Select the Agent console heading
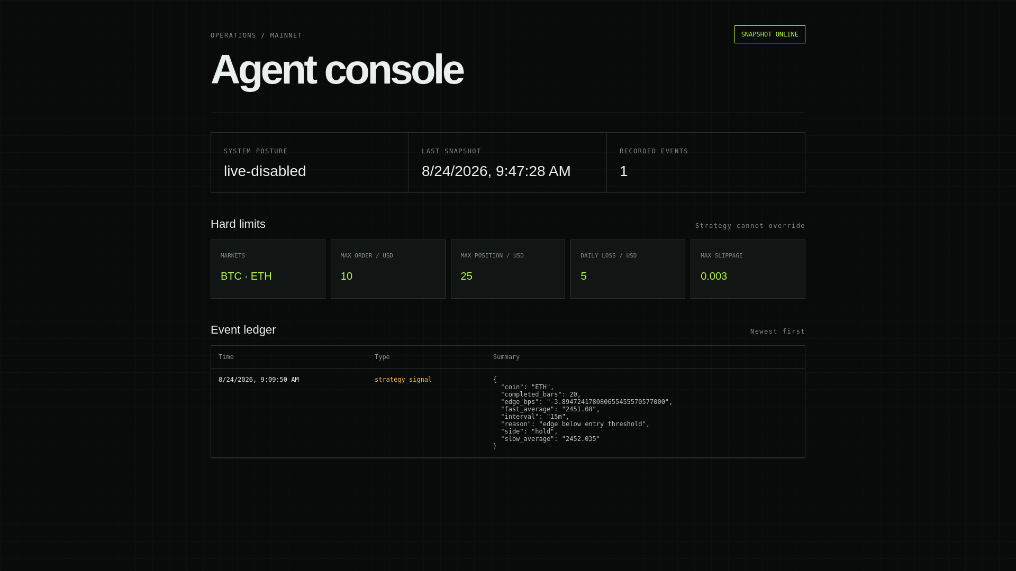The image size is (1016, 571). (337, 70)
